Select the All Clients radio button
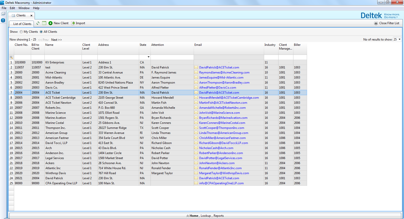 pos(41,32)
